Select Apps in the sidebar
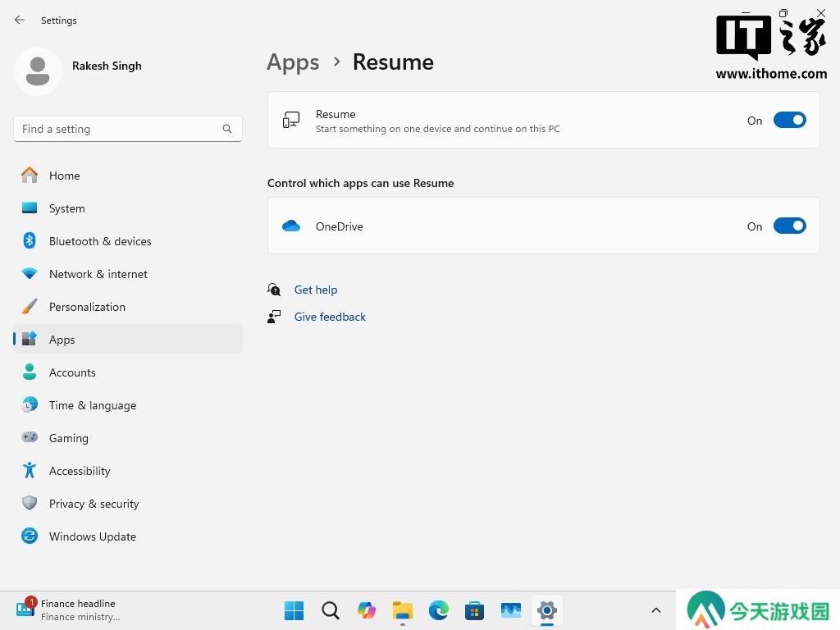Image resolution: width=840 pixels, height=630 pixels. tap(127, 340)
